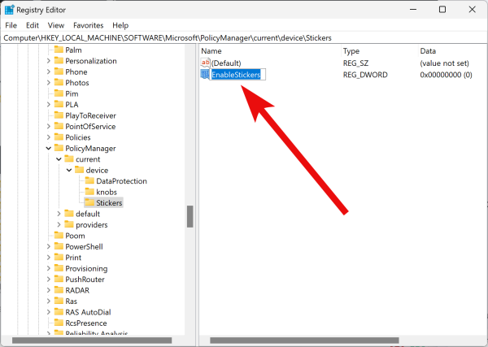Click inside the EnableStickers name edit box

236,75
